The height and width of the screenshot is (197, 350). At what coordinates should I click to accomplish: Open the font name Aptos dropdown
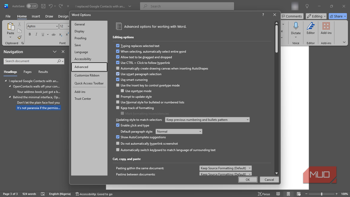point(57,26)
